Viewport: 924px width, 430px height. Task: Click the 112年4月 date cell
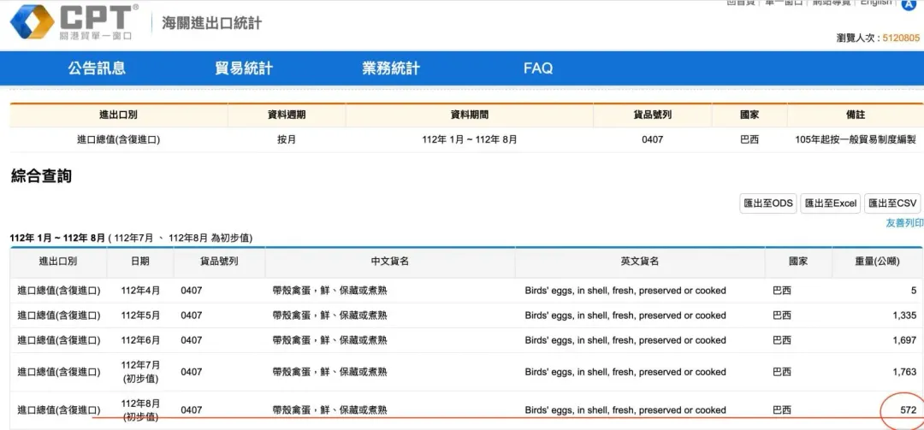tap(140, 291)
